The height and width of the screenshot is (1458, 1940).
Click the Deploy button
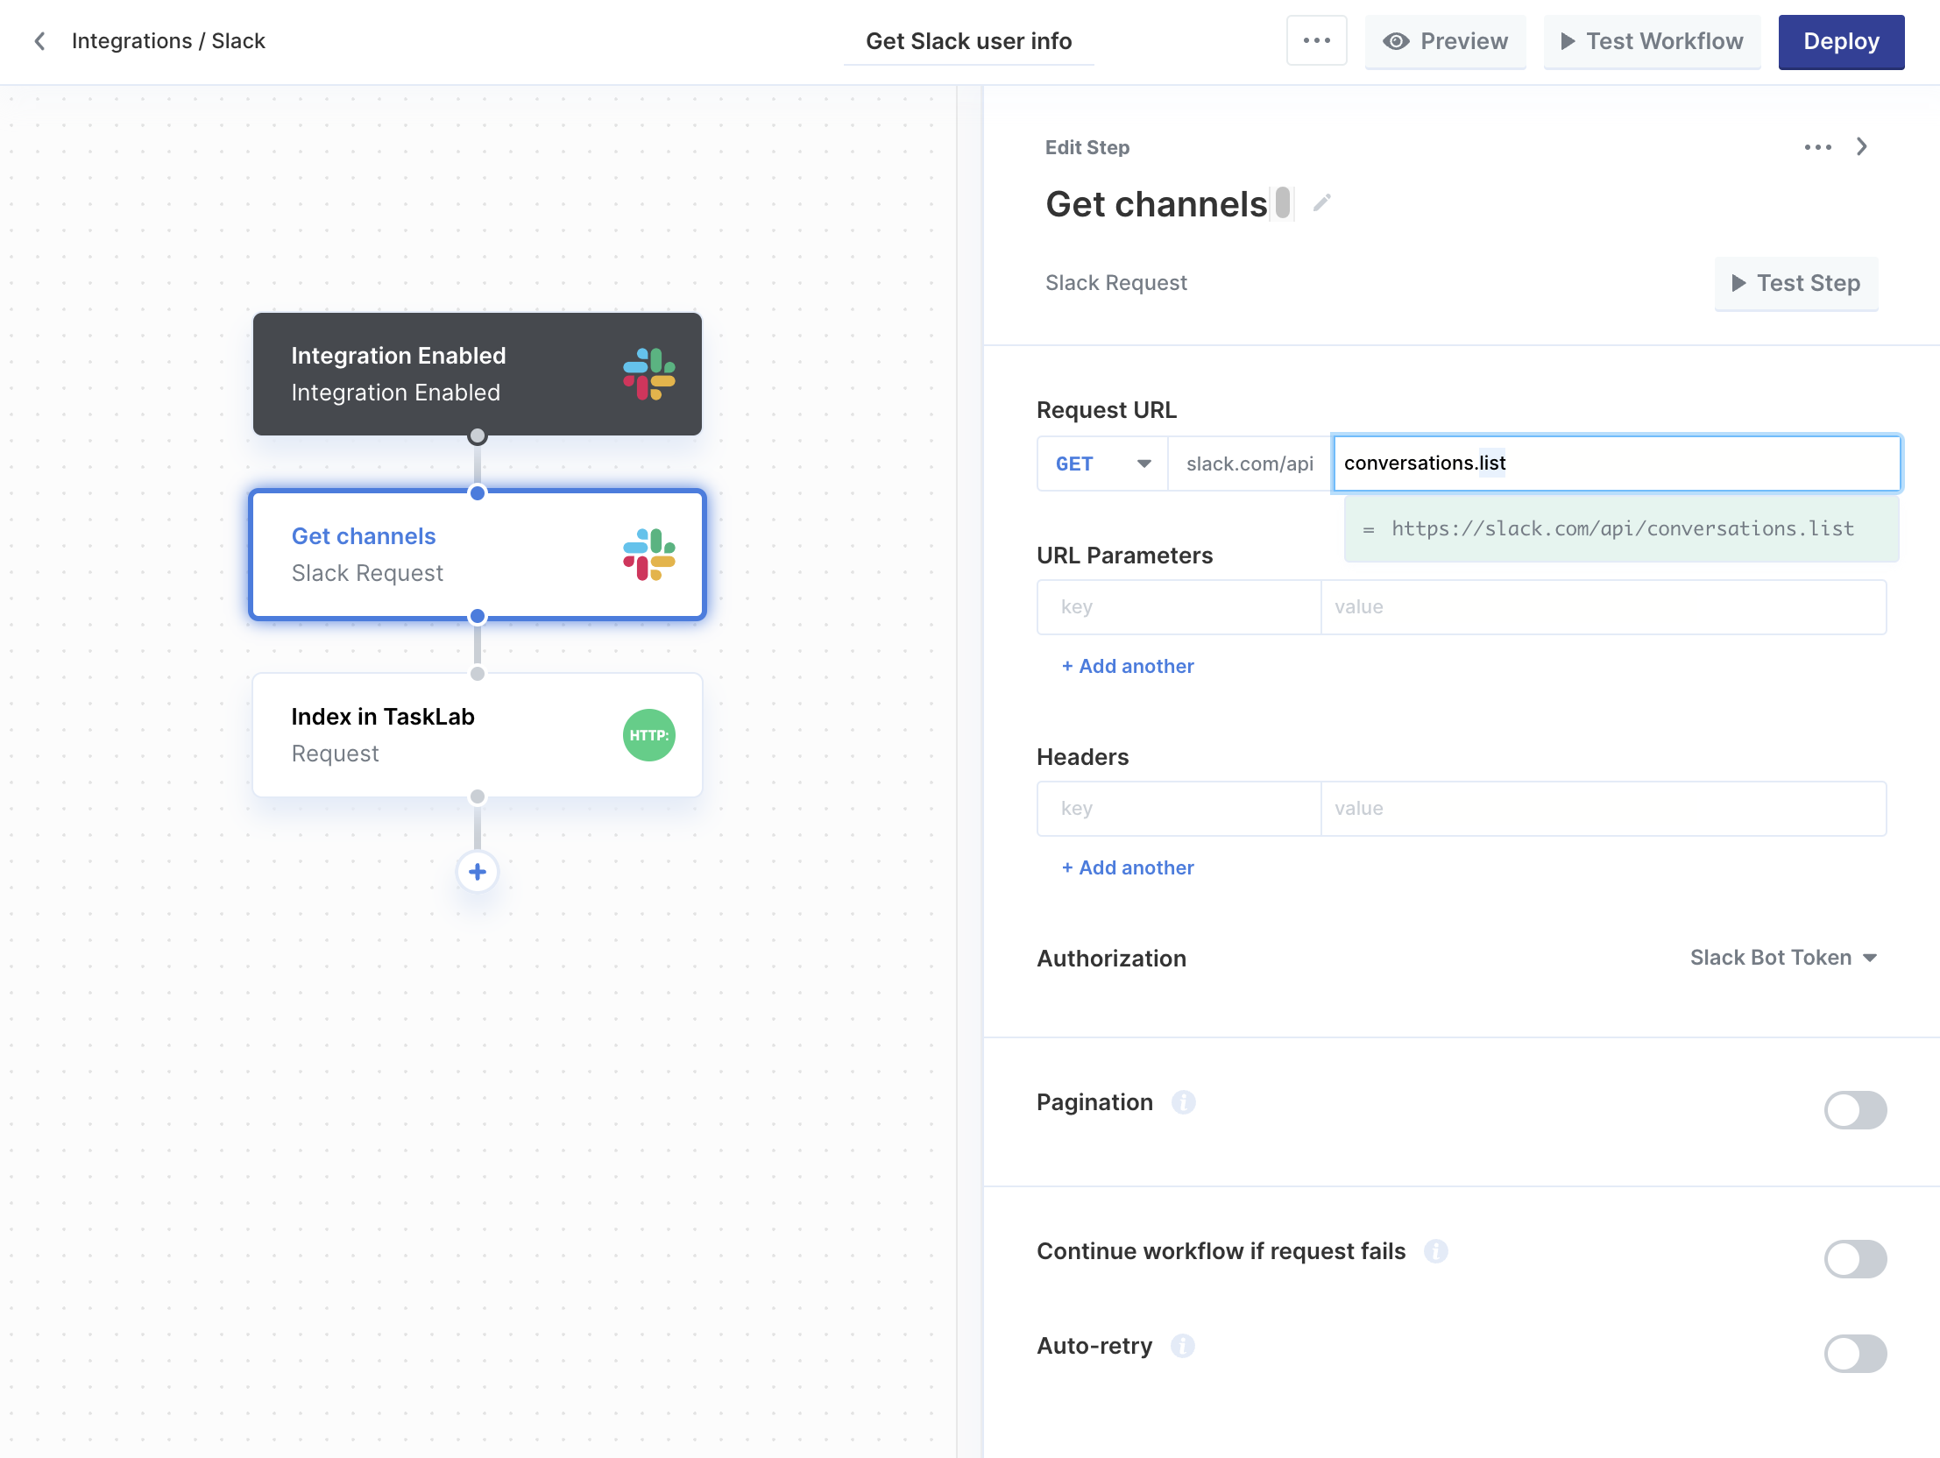coord(1840,41)
